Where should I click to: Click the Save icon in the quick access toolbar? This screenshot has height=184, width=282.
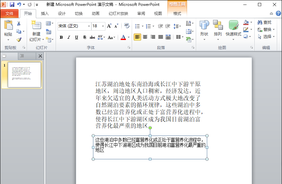[12, 5]
